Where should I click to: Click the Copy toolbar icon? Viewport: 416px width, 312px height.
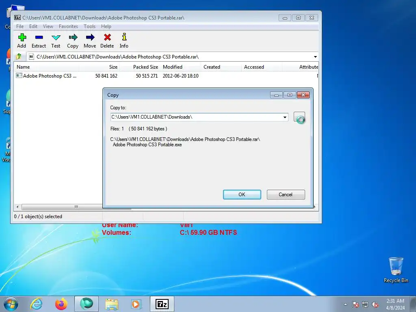[73, 41]
